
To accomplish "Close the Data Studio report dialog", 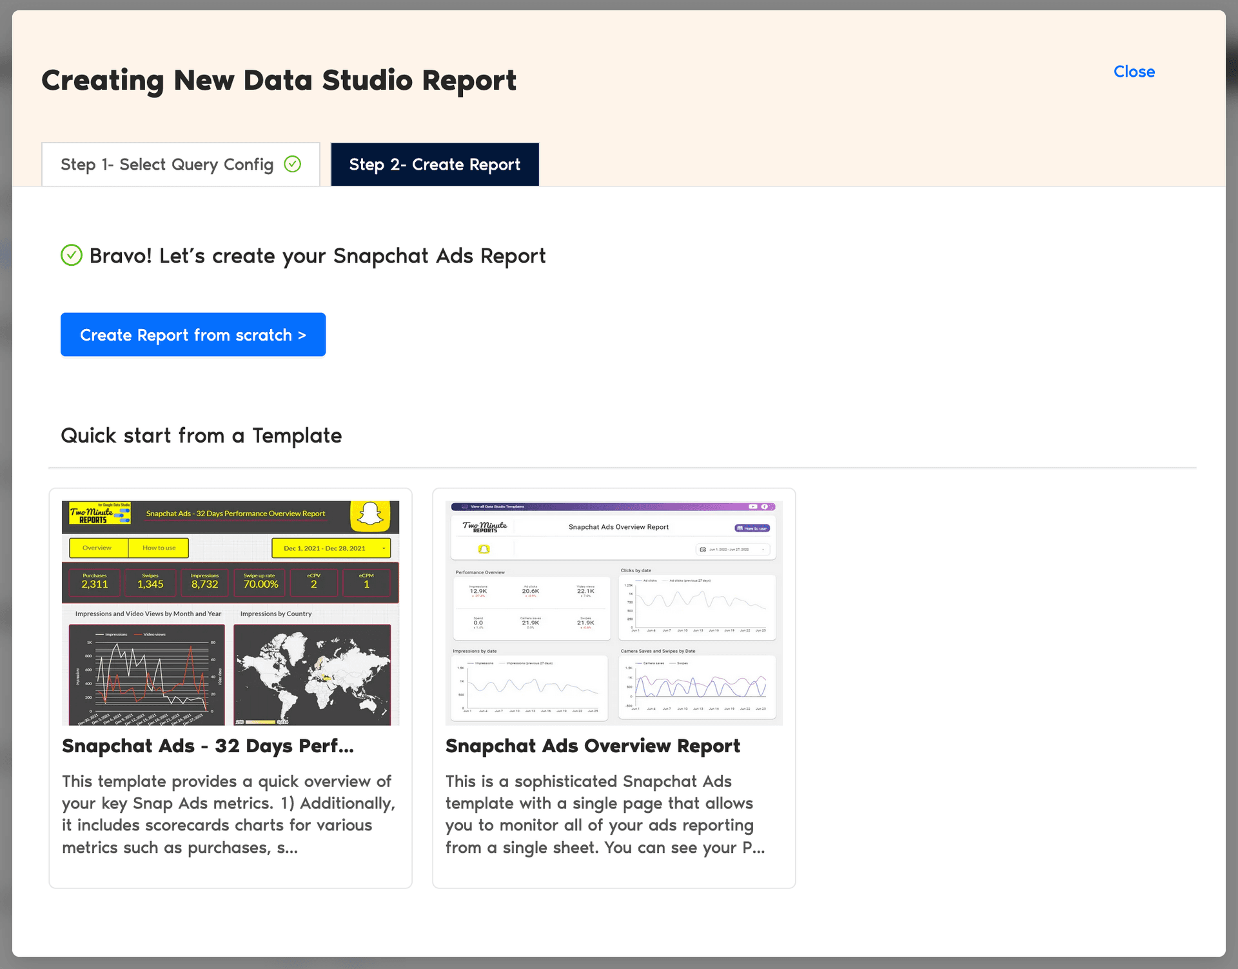I will tap(1134, 72).
